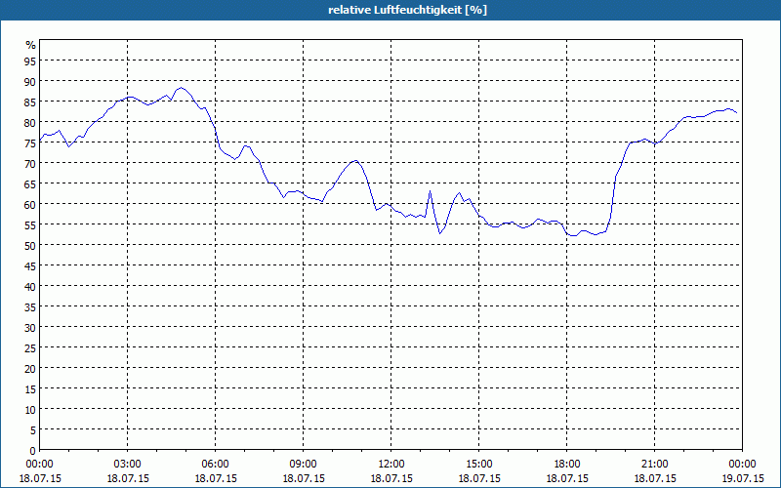Click the y-axis value '35'
781x488 pixels.
pos(30,306)
